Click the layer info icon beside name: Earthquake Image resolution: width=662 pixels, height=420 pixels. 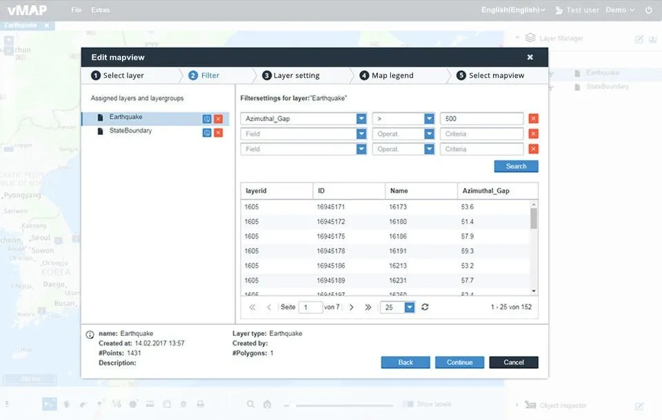point(90,335)
